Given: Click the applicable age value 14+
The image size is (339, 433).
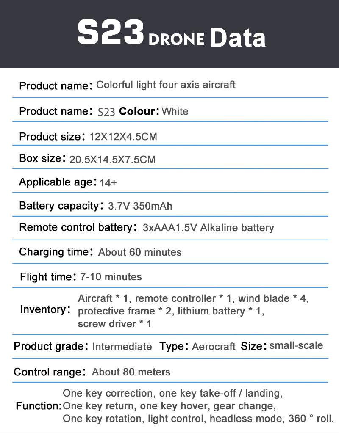Looking at the screenshot, I should (108, 182).
